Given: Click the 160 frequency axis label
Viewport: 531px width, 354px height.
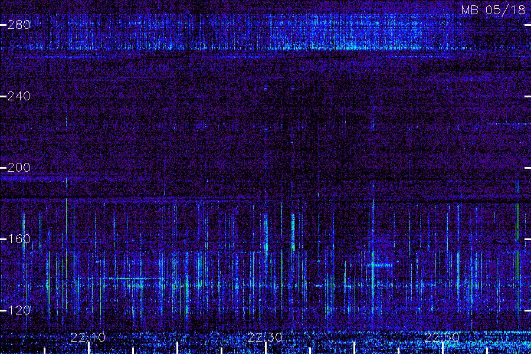Looking at the screenshot, I should [19, 239].
